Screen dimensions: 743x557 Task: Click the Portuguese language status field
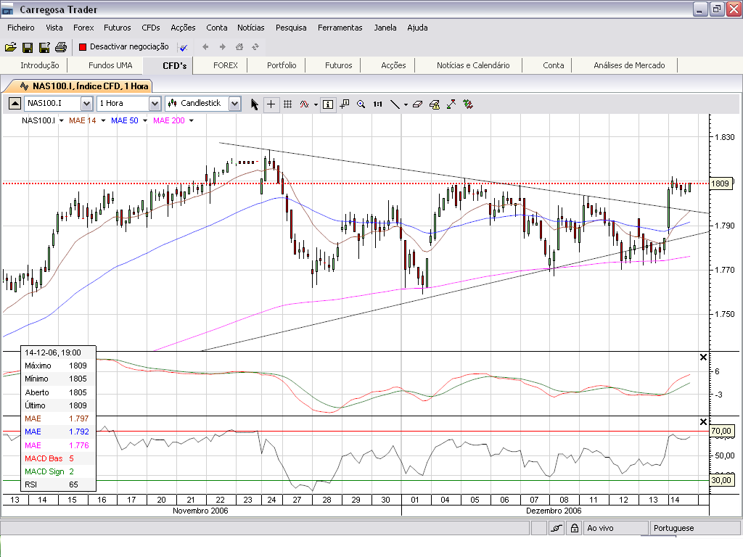tap(694, 528)
